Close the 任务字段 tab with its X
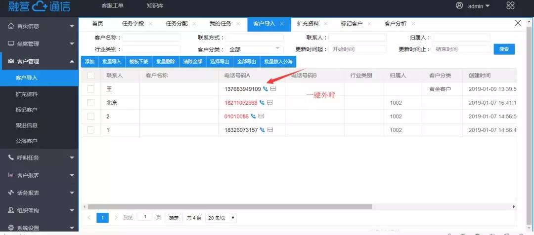This screenshot has width=534, height=235. pyautogui.click(x=150, y=24)
